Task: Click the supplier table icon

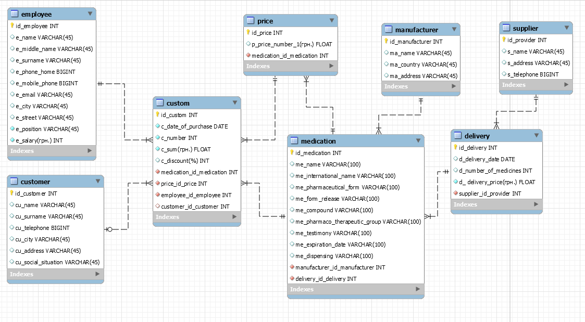Action: click(x=506, y=28)
